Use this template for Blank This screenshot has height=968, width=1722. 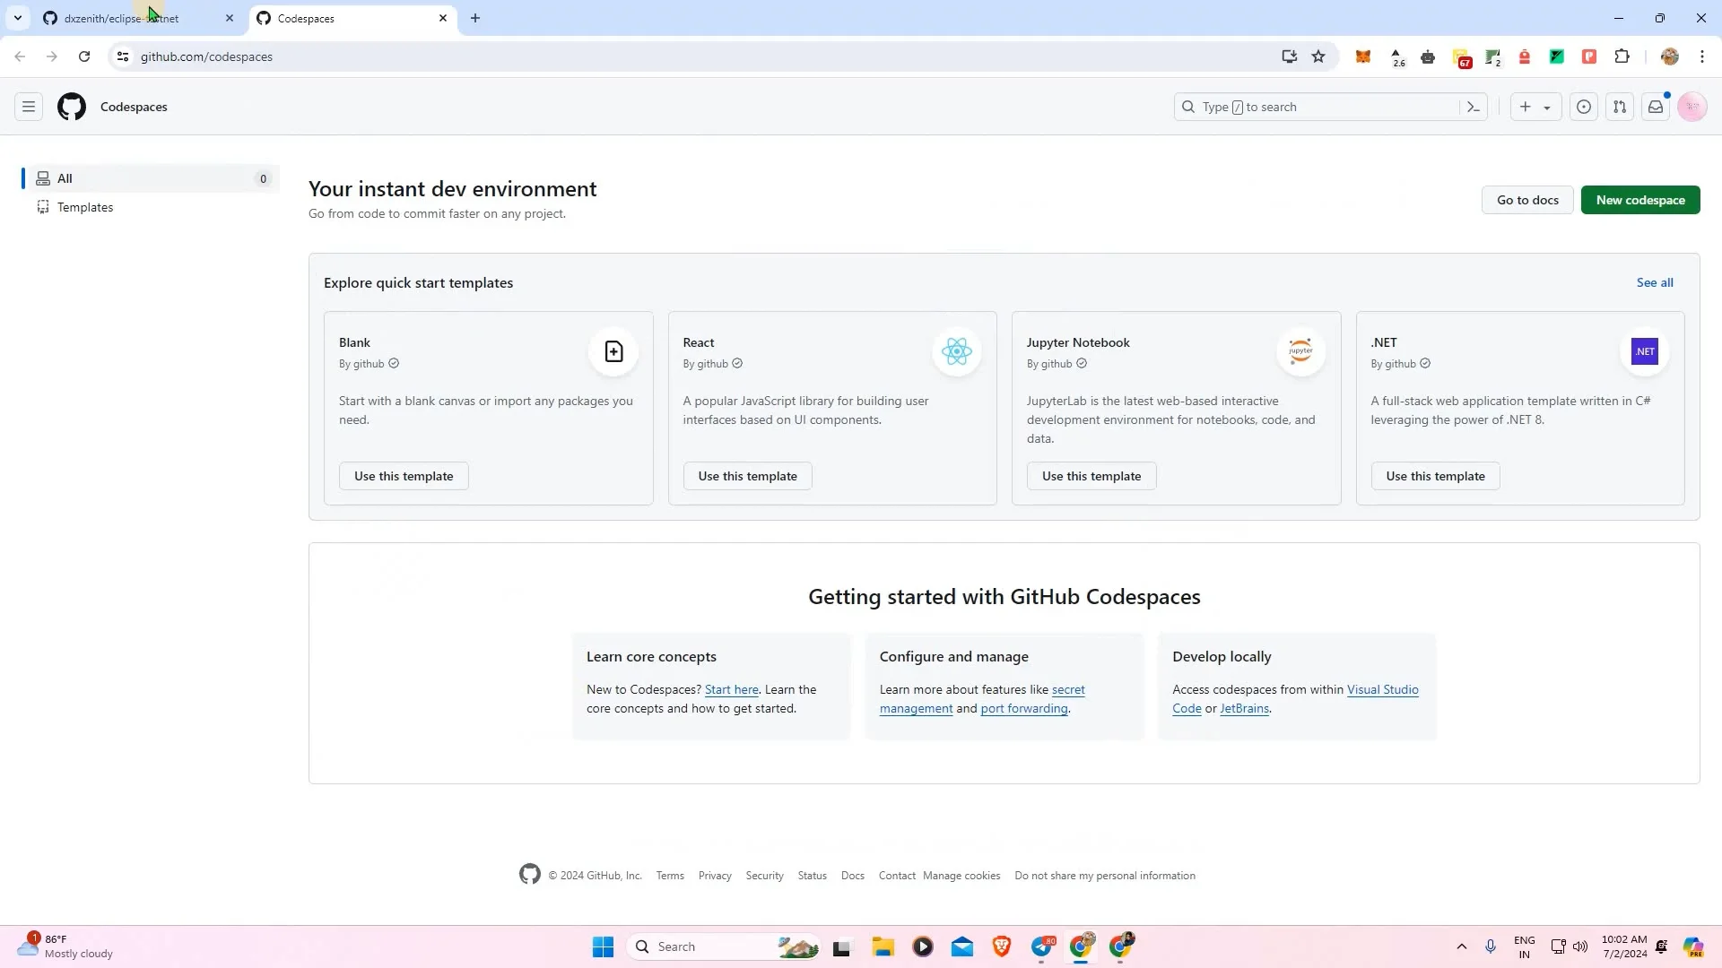[404, 476]
